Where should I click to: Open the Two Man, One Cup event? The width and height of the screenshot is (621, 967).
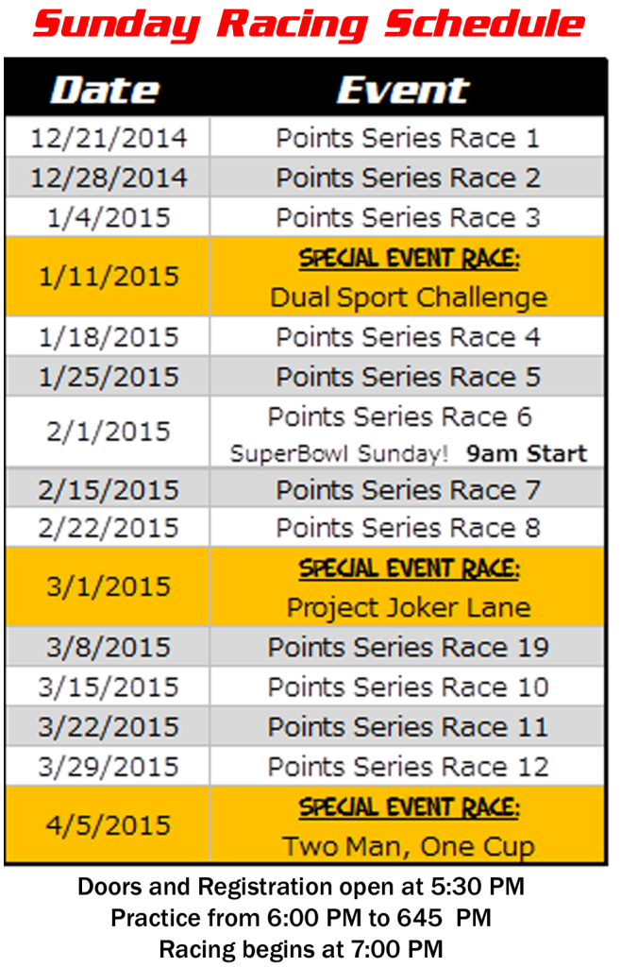point(409,847)
